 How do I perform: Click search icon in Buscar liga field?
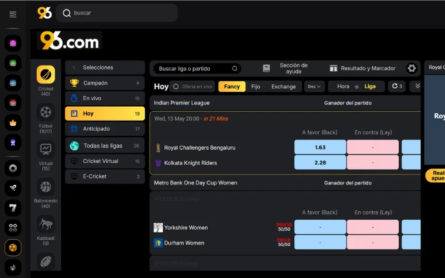[235, 68]
